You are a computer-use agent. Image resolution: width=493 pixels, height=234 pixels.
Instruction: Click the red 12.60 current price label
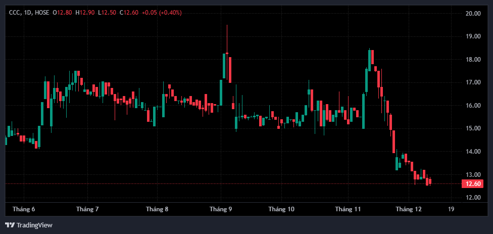tap(473, 184)
